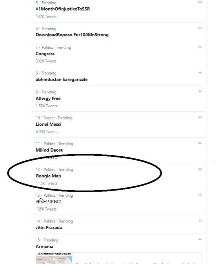Open the #1MonthOfInjusticeToSSR trending topic

[x=63, y=9]
